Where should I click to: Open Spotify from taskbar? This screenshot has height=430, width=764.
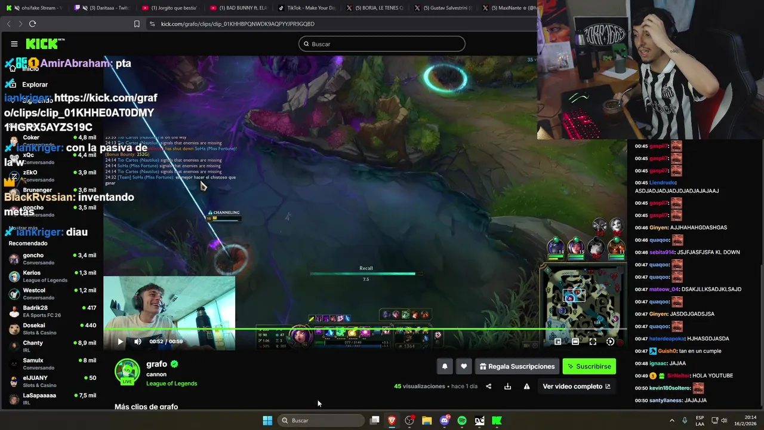[462, 420]
